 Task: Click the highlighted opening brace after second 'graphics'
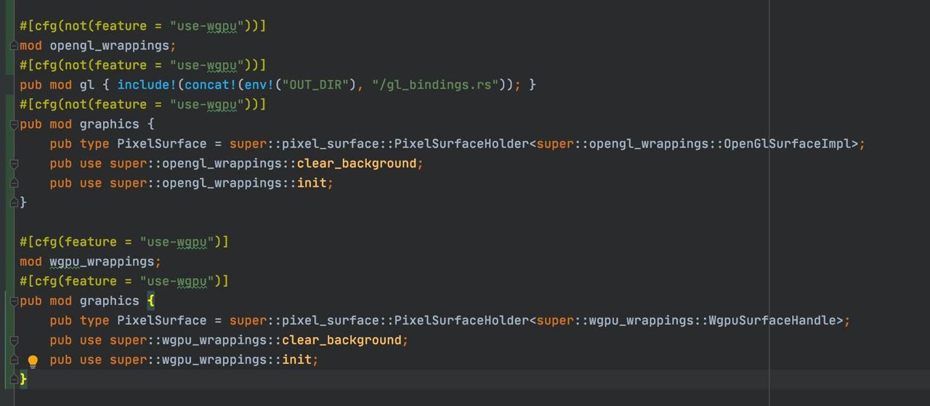click(x=150, y=301)
